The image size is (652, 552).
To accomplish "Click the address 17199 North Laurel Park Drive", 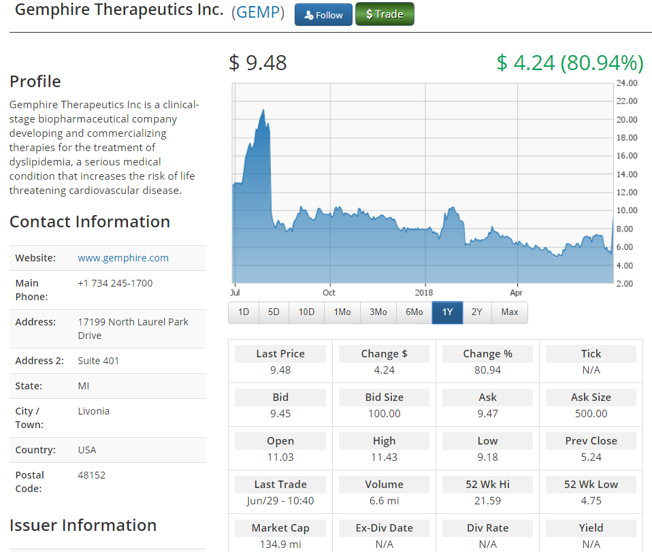I will point(133,329).
